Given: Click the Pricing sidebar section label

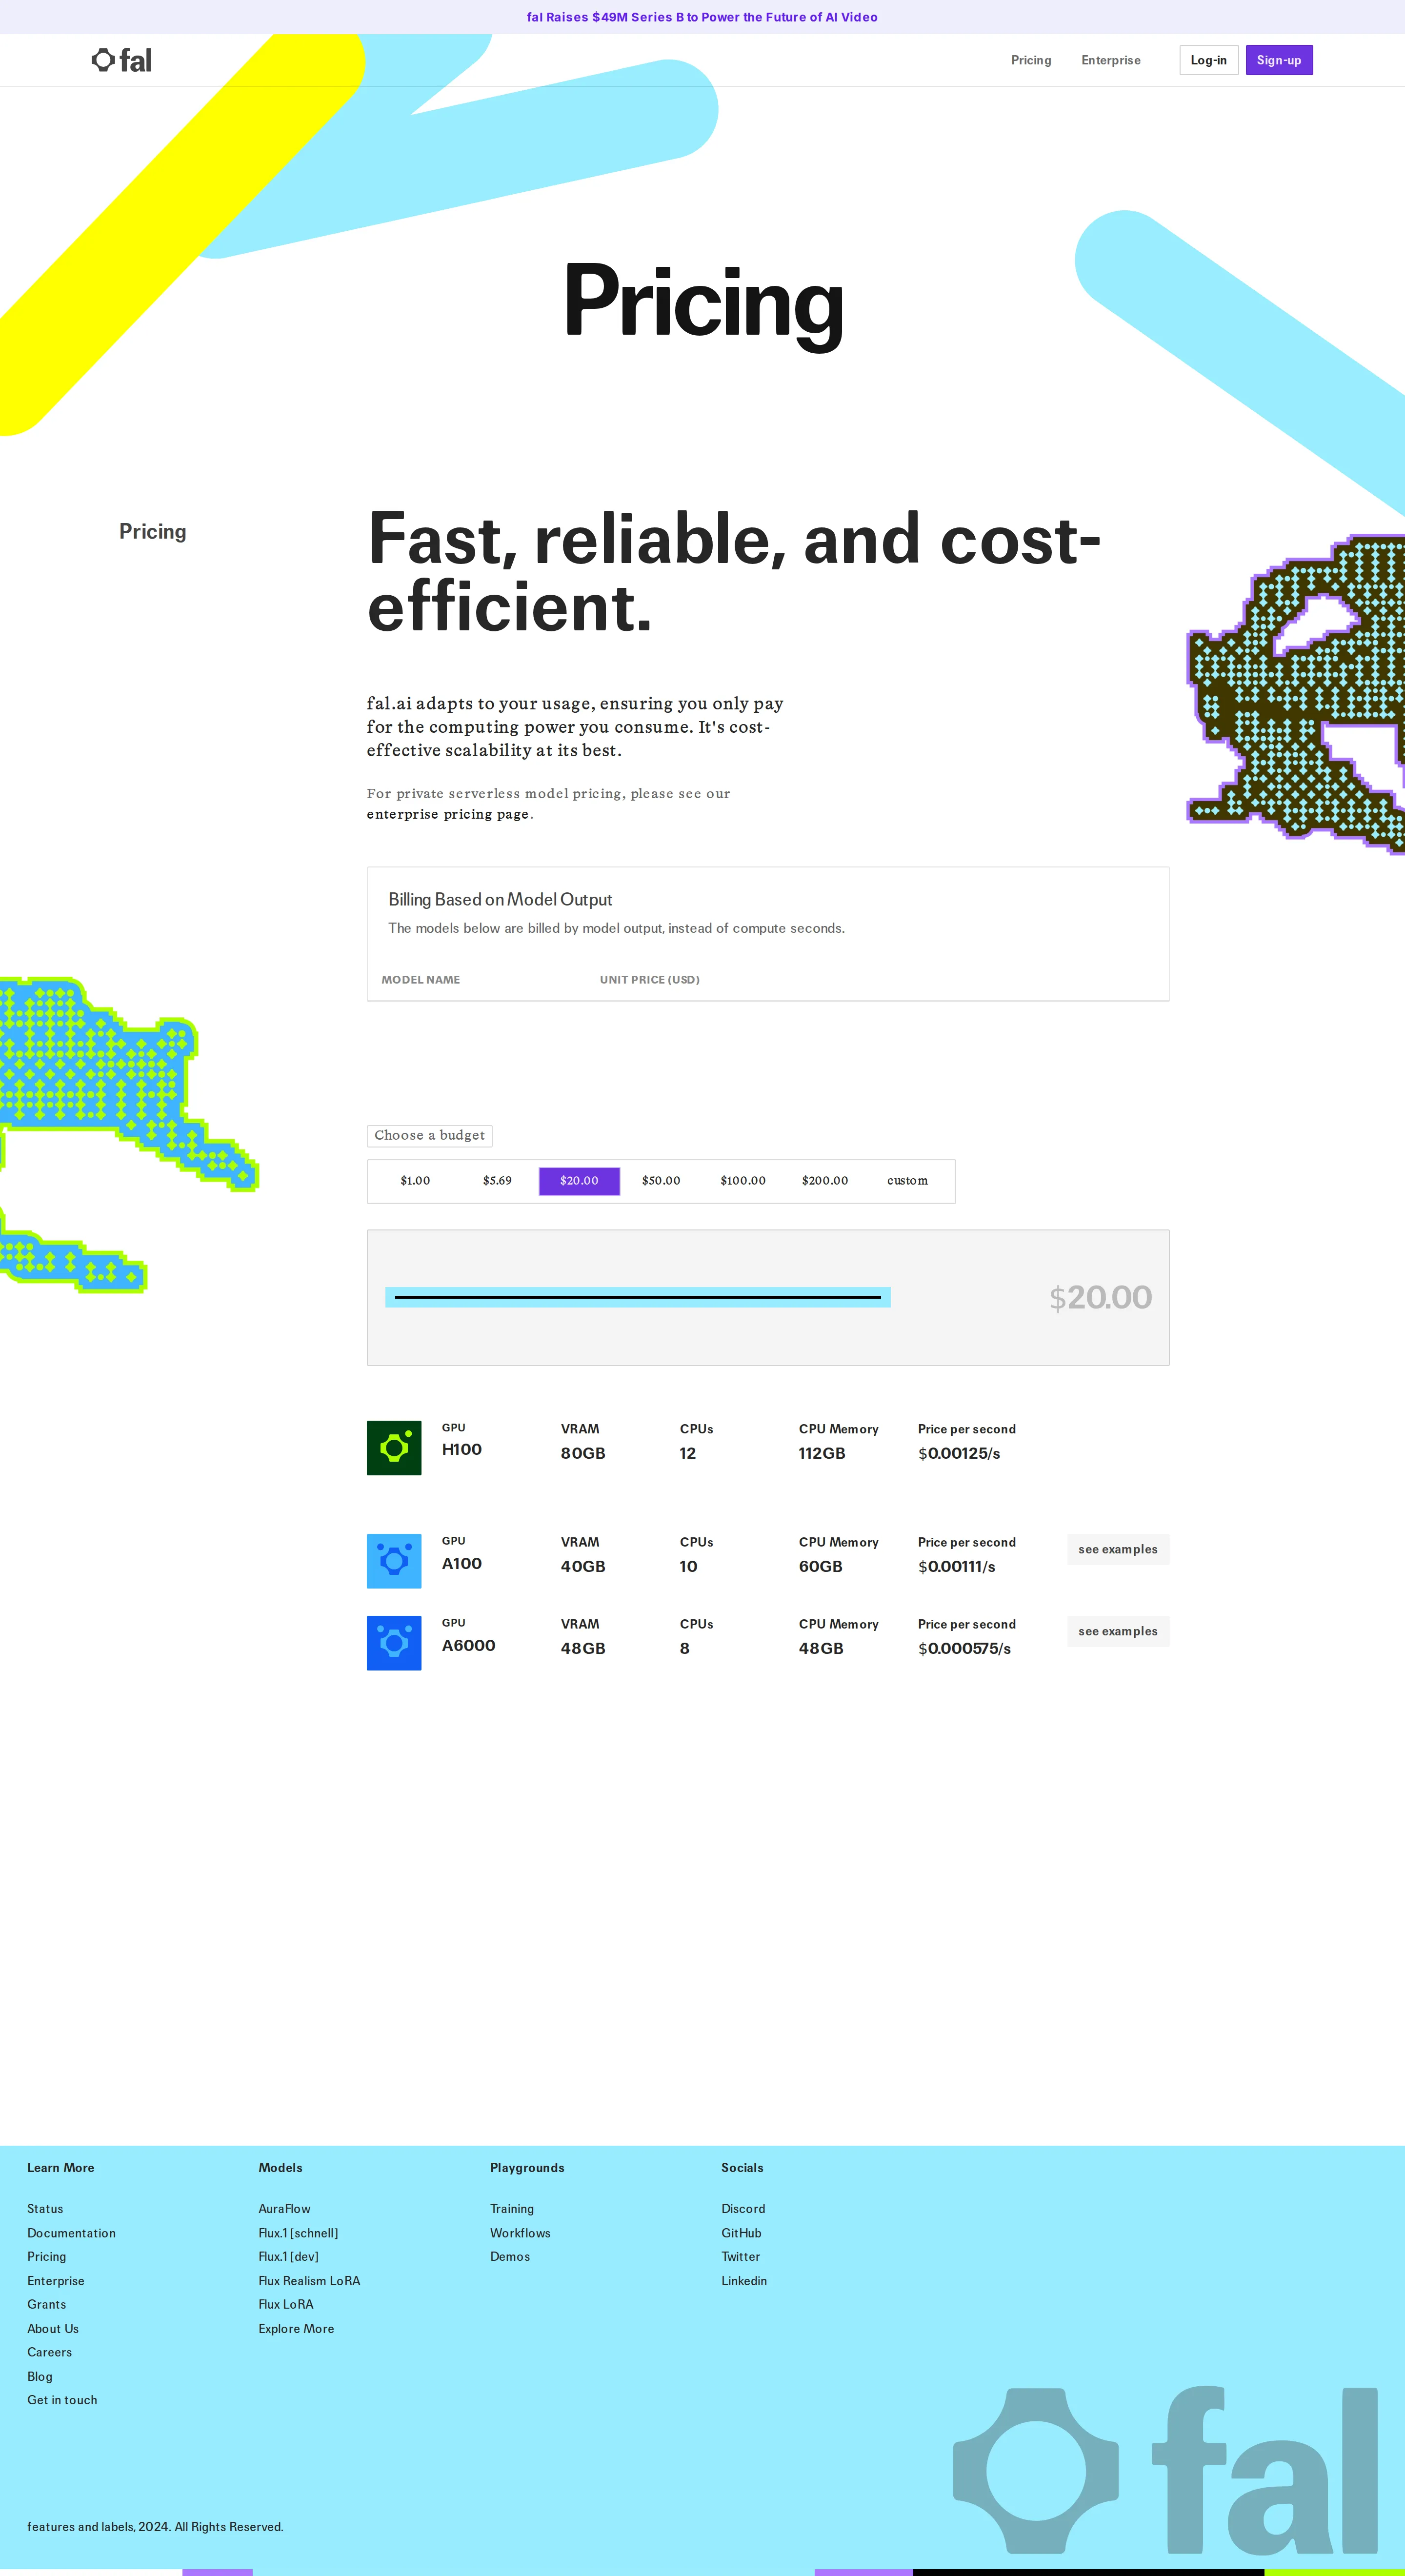Looking at the screenshot, I should (153, 531).
